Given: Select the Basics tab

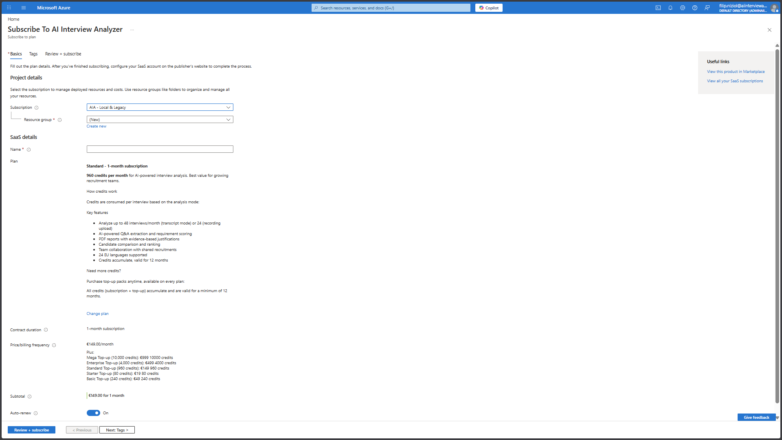Looking at the screenshot, I should (16, 54).
